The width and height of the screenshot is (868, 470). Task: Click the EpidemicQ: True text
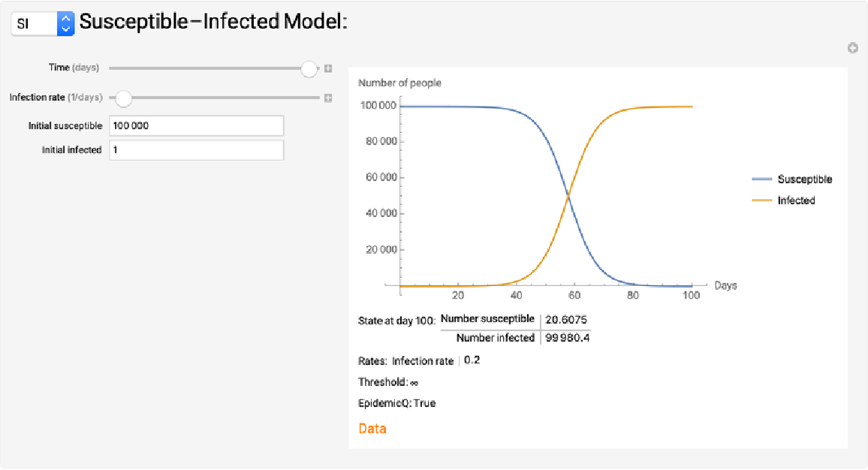point(396,403)
